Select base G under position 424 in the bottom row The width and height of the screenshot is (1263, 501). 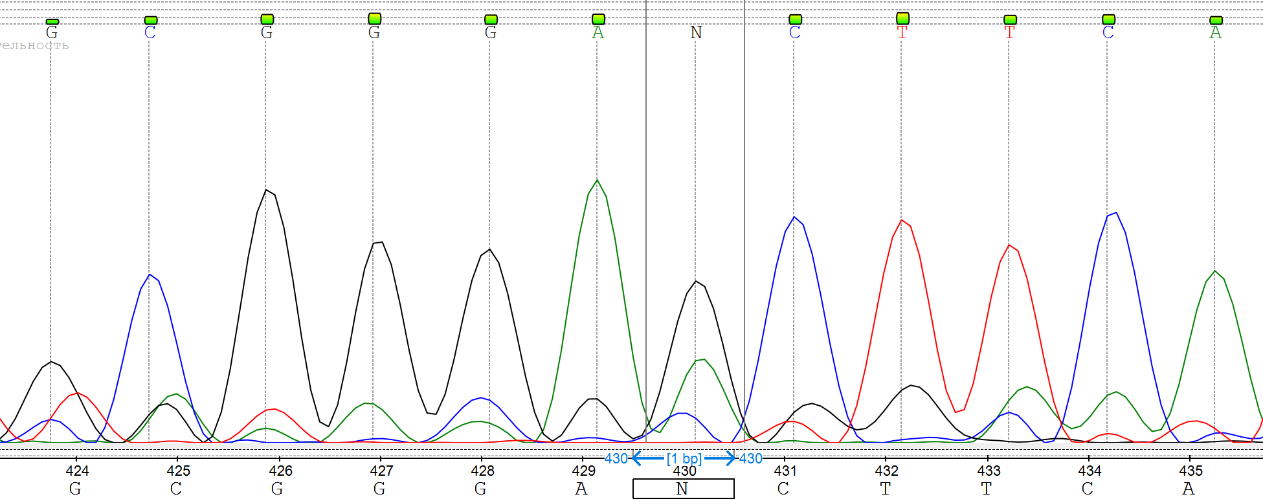pos(75,489)
